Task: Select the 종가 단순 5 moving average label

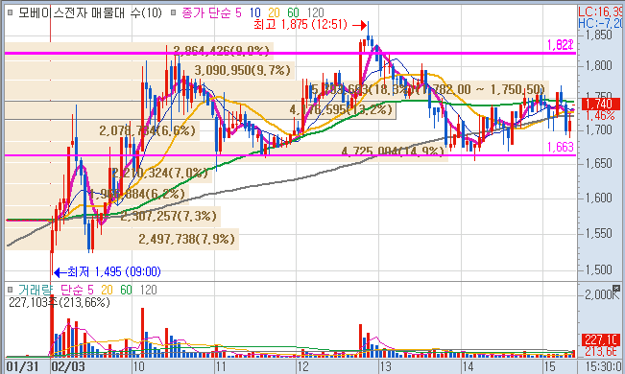Action: pyautogui.click(x=211, y=12)
